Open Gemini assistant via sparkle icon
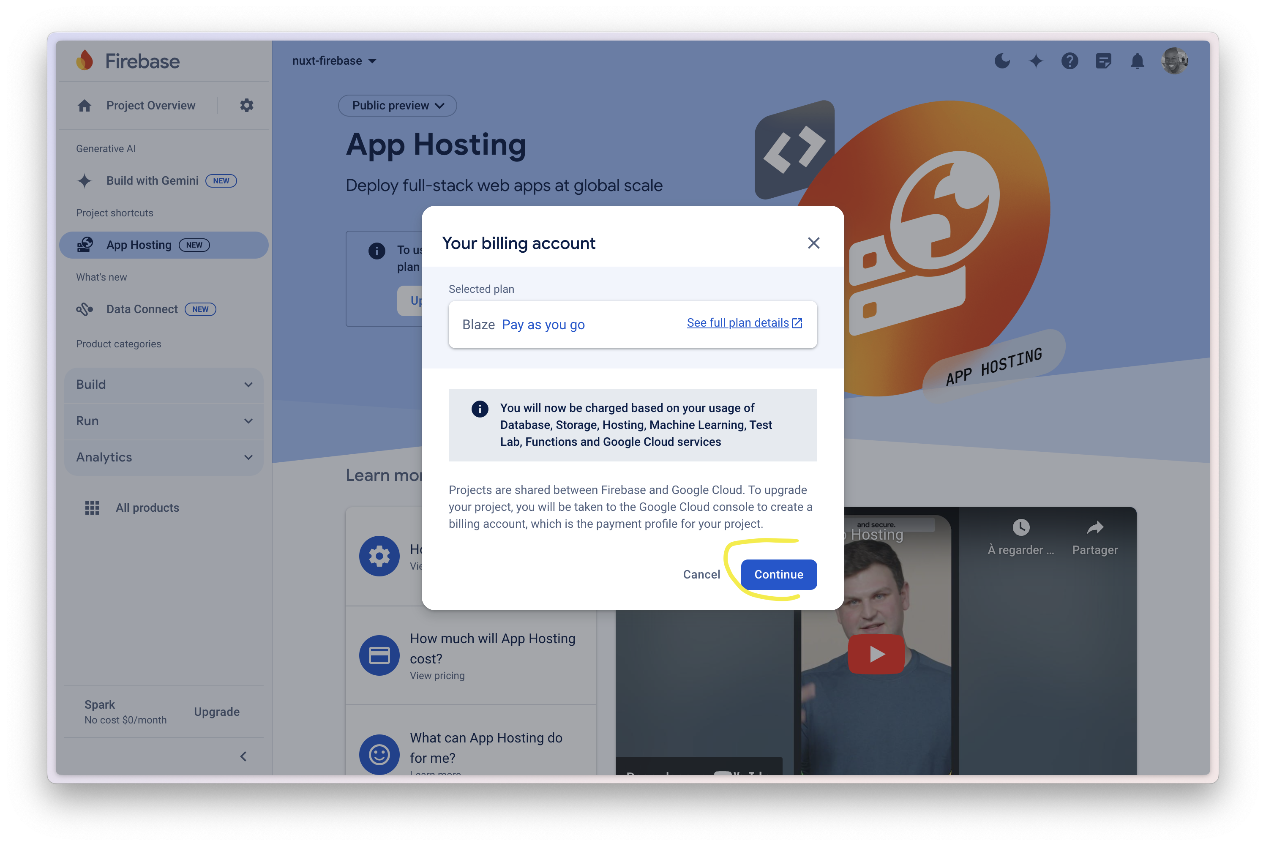 [1036, 61]
